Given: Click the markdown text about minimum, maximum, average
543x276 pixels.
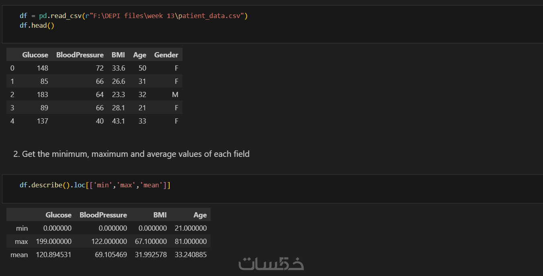Looking at the screenshot, I should (x=131, y=154).
